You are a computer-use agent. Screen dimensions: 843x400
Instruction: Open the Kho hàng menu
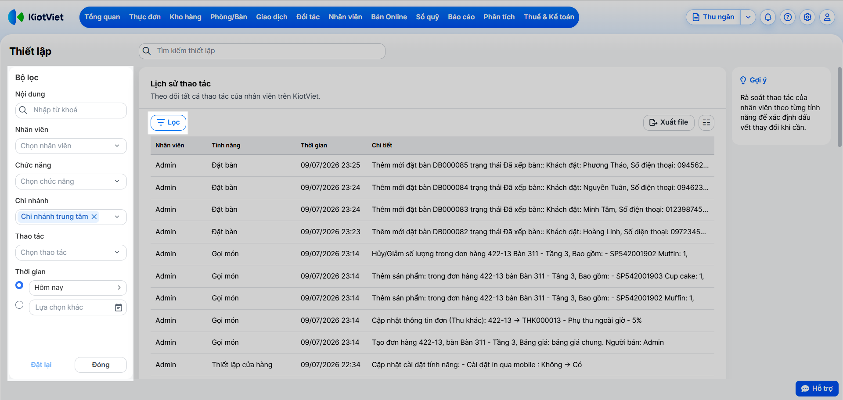[x=186, y=17]
